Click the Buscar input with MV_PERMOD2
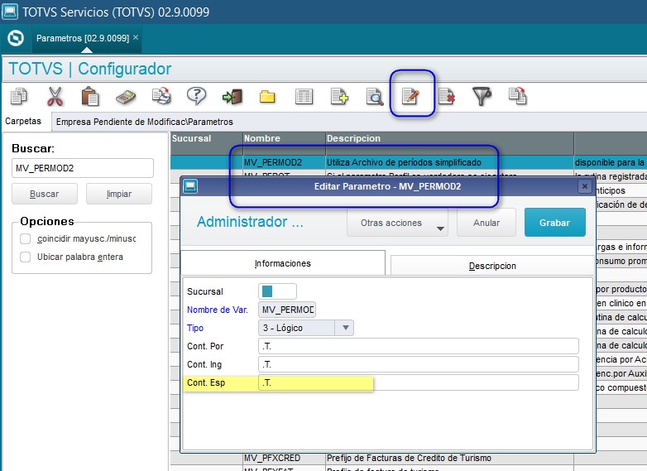The height and width of the screenshot is (471, 647). tap(83, 168)
